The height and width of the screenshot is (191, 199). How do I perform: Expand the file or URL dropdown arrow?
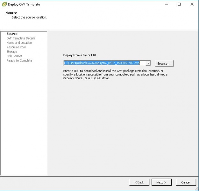pyautogui.click(x=148, y=63)
